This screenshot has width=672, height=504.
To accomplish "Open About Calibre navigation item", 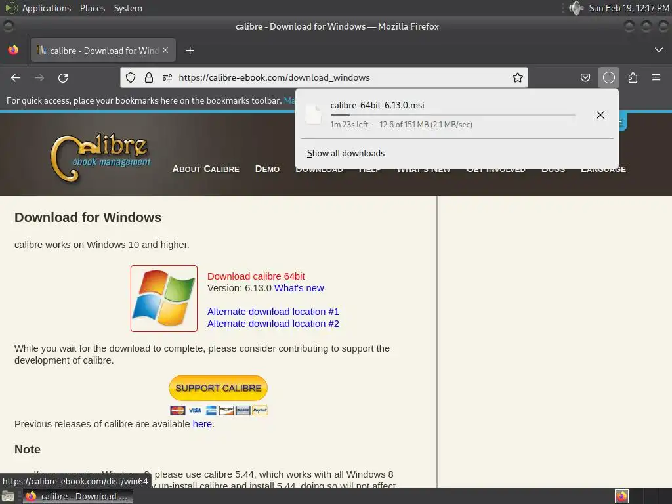I will point(205,169).
